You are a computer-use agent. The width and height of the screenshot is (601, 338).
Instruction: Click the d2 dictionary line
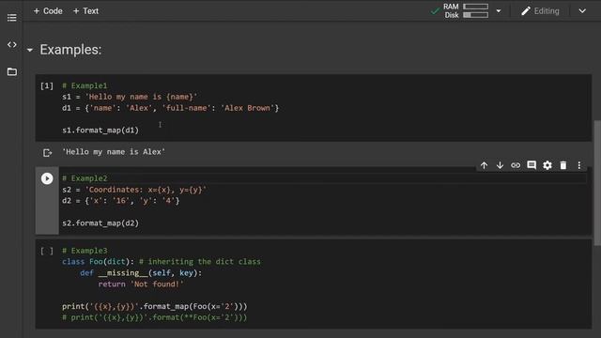tap(121, 201)
